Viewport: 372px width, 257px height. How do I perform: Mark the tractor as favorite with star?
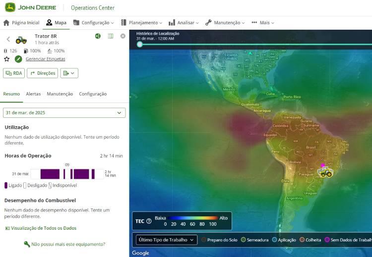(x=6, y=59)
